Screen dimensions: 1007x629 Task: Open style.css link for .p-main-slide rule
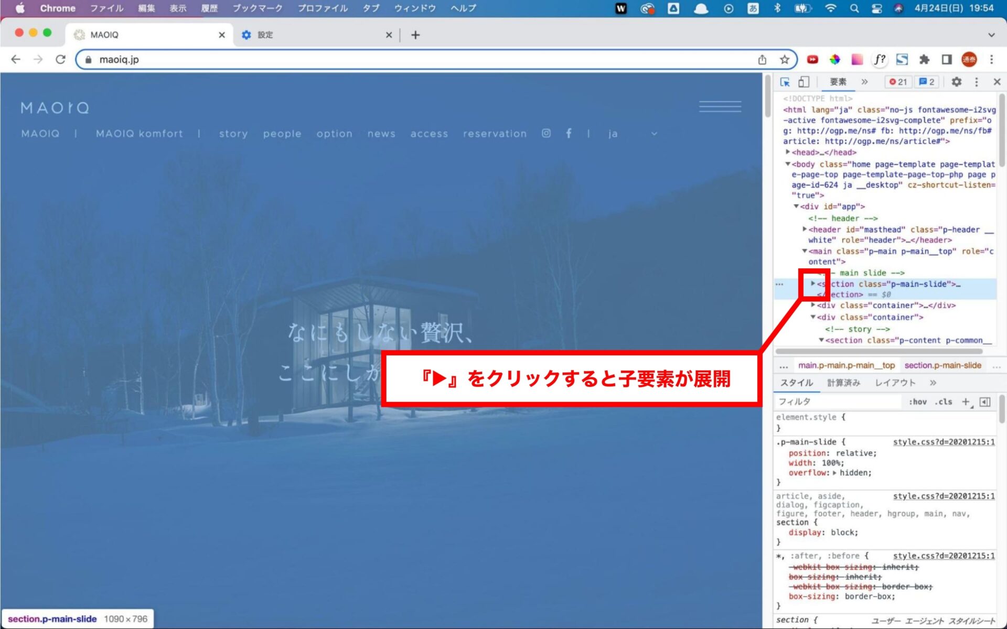[944, 442]
